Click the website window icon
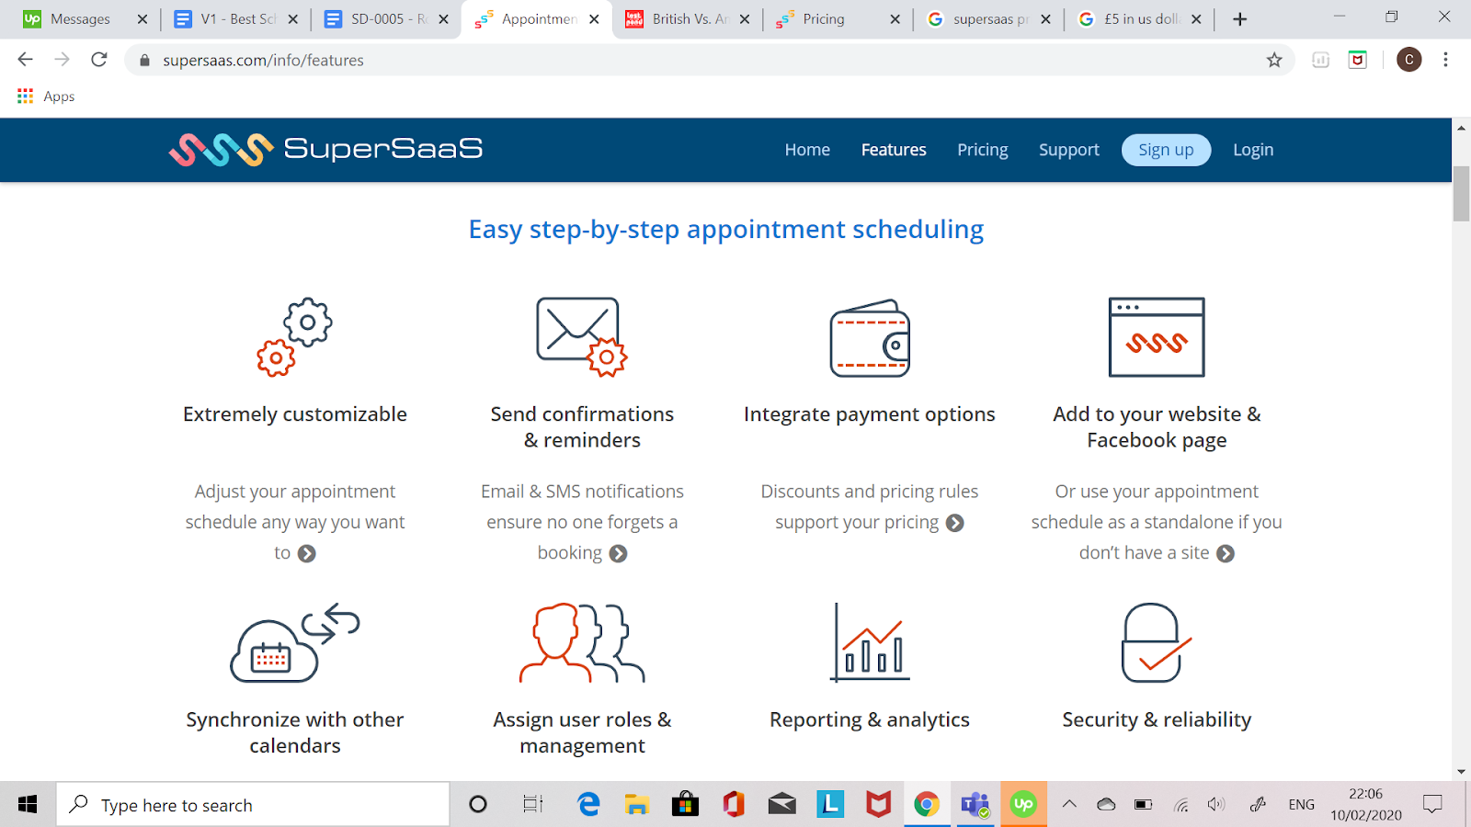Image resolution: width=1471 pixels, height=827 pixels. (1157, 337)
